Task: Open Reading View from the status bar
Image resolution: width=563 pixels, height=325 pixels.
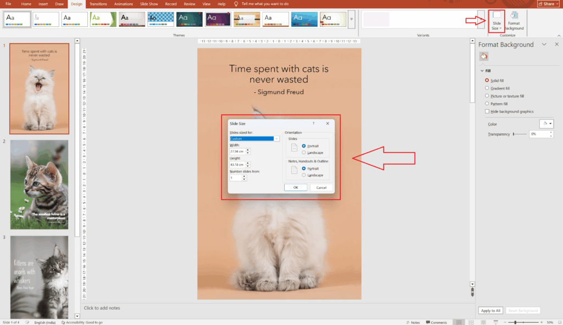Action: (x=484, y=322)
